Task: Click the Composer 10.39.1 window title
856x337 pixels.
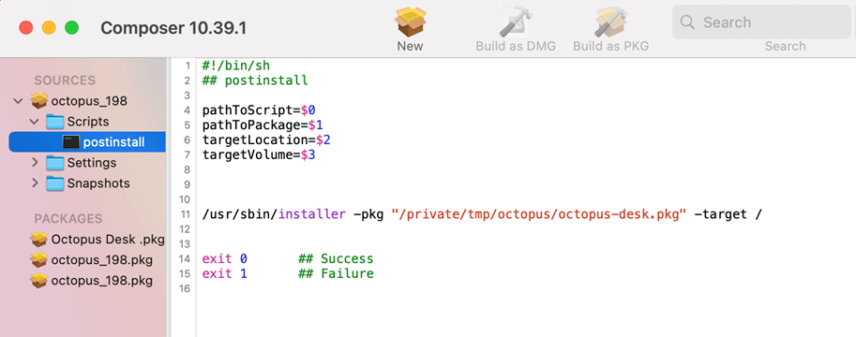Action: click(x=173, y=28)
